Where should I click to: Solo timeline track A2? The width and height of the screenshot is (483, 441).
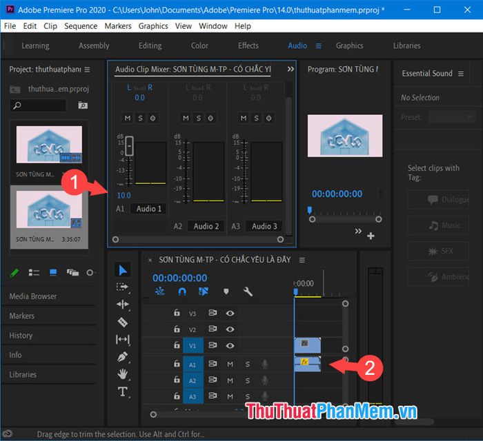(248, 381)
